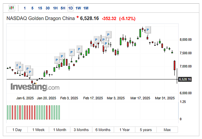Click the NASDAQ Golden Dragon China title

point(41,18)
